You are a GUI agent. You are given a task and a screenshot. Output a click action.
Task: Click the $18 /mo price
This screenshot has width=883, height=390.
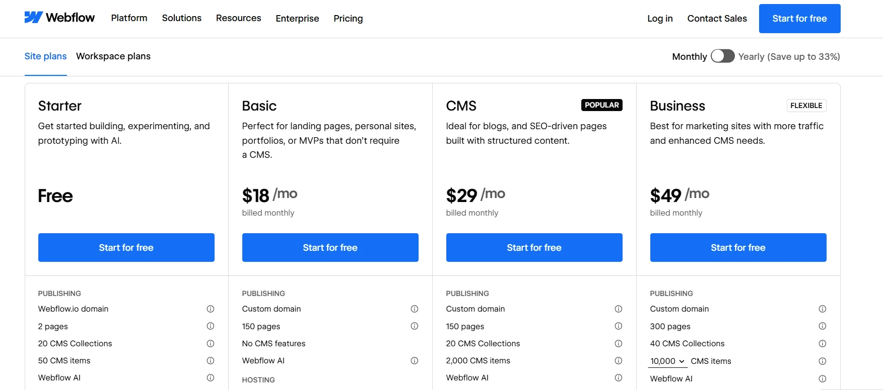(269, 195)
